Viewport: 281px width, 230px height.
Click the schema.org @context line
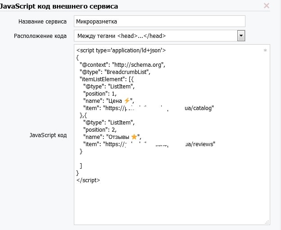[122, 64]
